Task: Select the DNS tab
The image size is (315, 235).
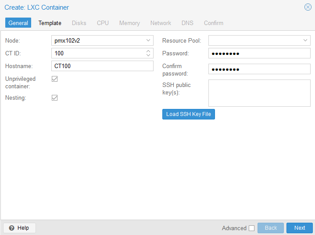Action: 187,23
